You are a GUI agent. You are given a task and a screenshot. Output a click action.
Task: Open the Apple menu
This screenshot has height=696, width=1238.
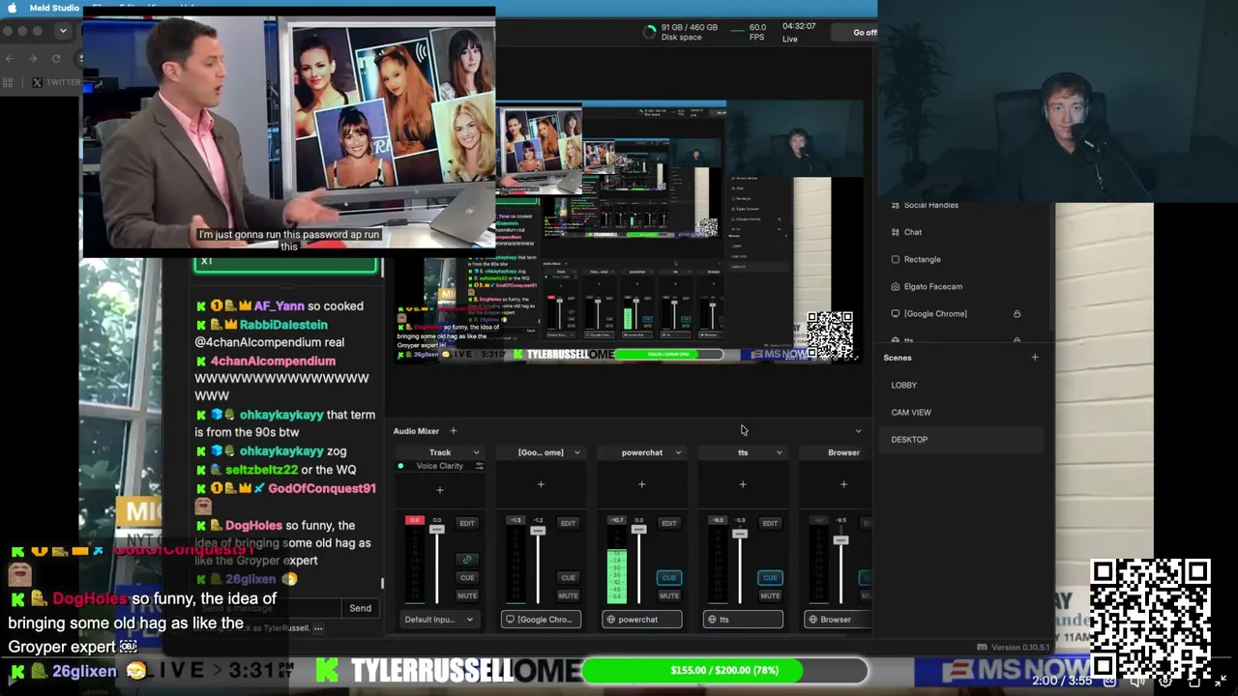pos(13,8)
